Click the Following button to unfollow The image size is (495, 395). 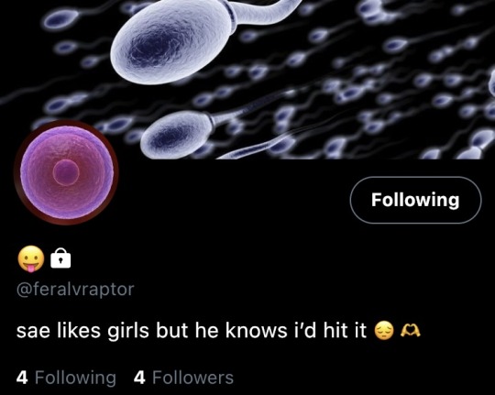415,200
